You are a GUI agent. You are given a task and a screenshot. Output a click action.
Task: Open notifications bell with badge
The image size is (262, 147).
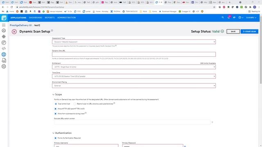point(229,17)
